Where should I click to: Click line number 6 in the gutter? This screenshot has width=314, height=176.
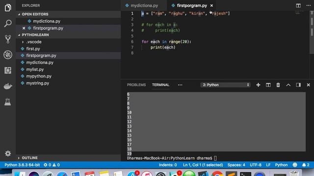click(132, 42)
